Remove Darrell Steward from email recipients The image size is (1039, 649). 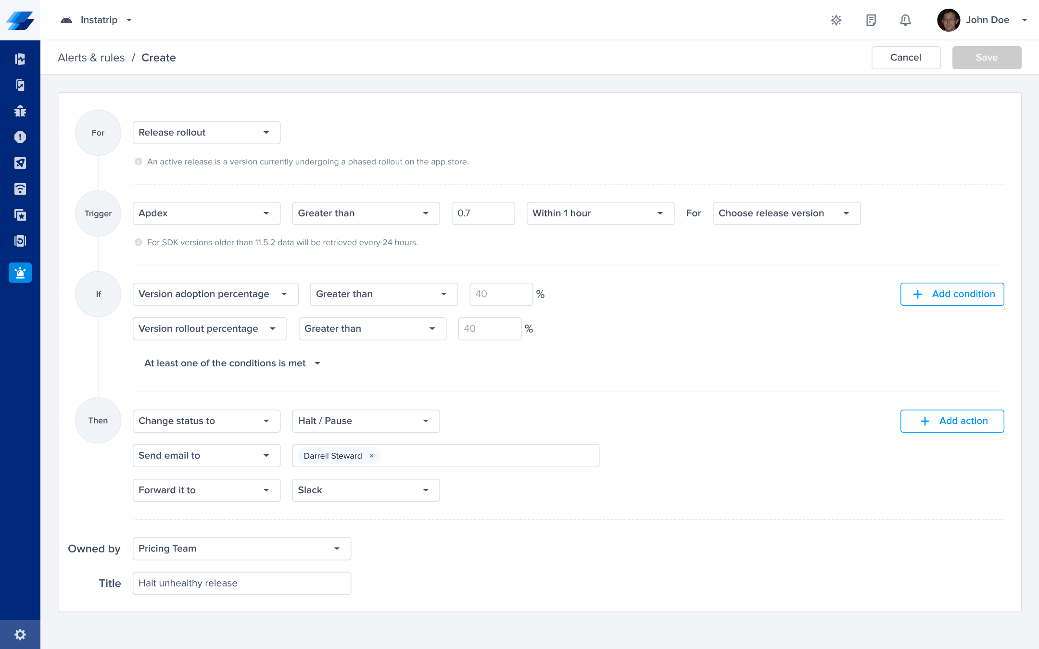click(x=371, y=456)
